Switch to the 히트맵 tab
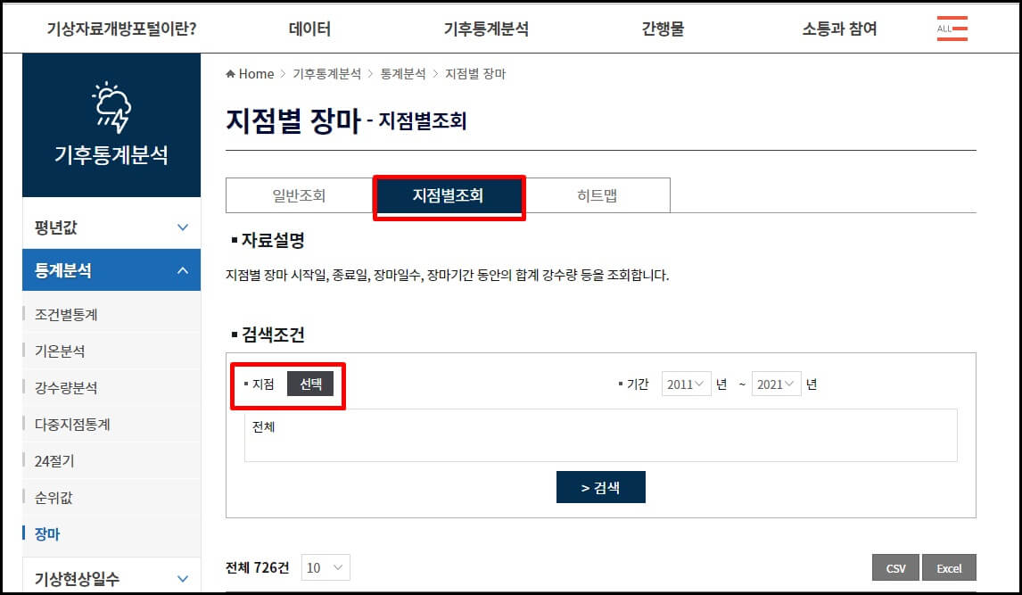1022x595 pixels. coord(598,194)
